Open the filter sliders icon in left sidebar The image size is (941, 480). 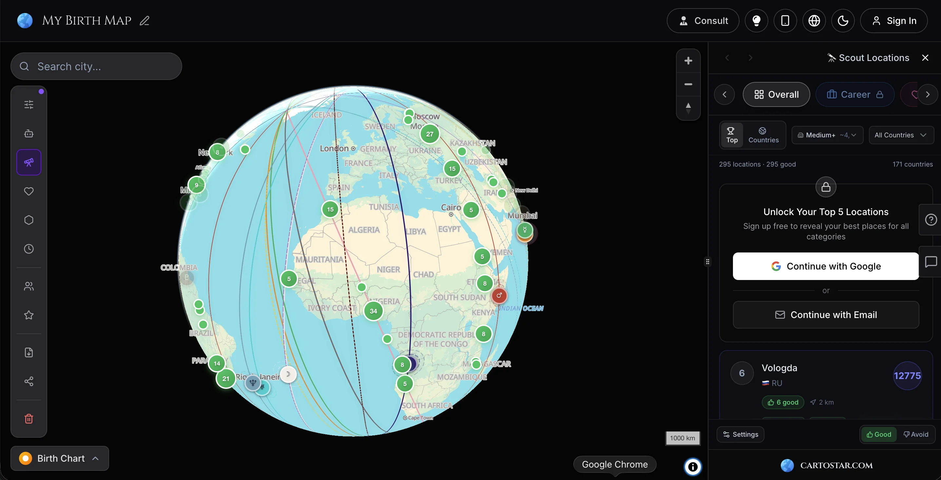pyautogui.click(x=29, y=105)
